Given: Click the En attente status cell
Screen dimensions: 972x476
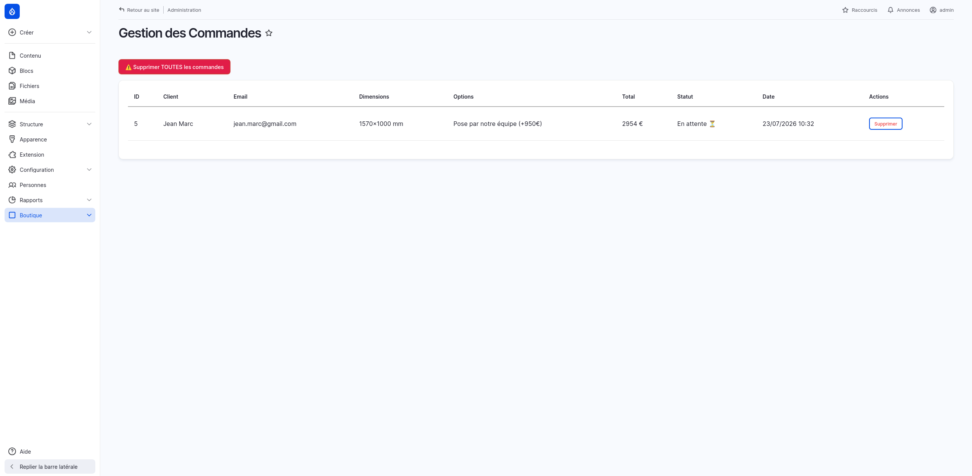Looking at the screenshot, I should point(696,124).
